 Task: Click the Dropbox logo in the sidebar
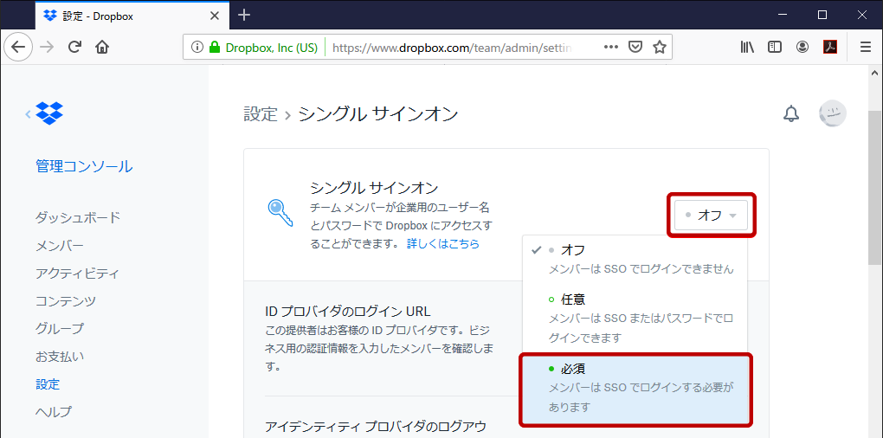coord(49,113)
